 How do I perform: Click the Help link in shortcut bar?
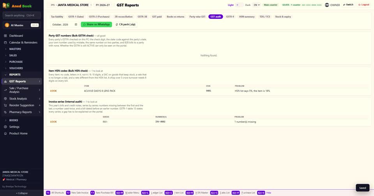(x=268, y=192)
